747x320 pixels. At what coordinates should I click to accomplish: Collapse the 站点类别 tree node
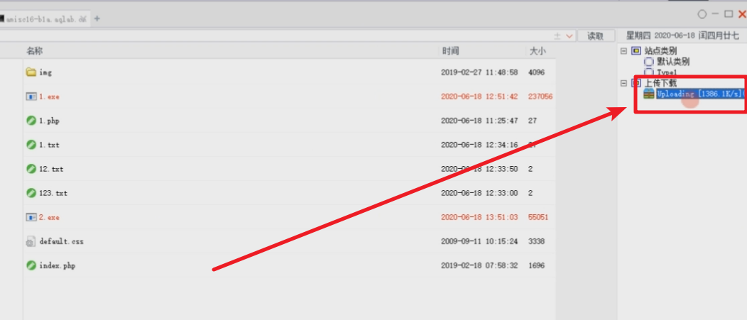(x=623, y=50)
